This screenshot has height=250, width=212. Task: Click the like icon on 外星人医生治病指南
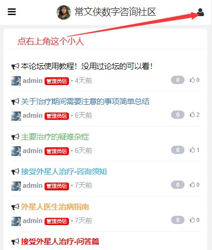192,220
